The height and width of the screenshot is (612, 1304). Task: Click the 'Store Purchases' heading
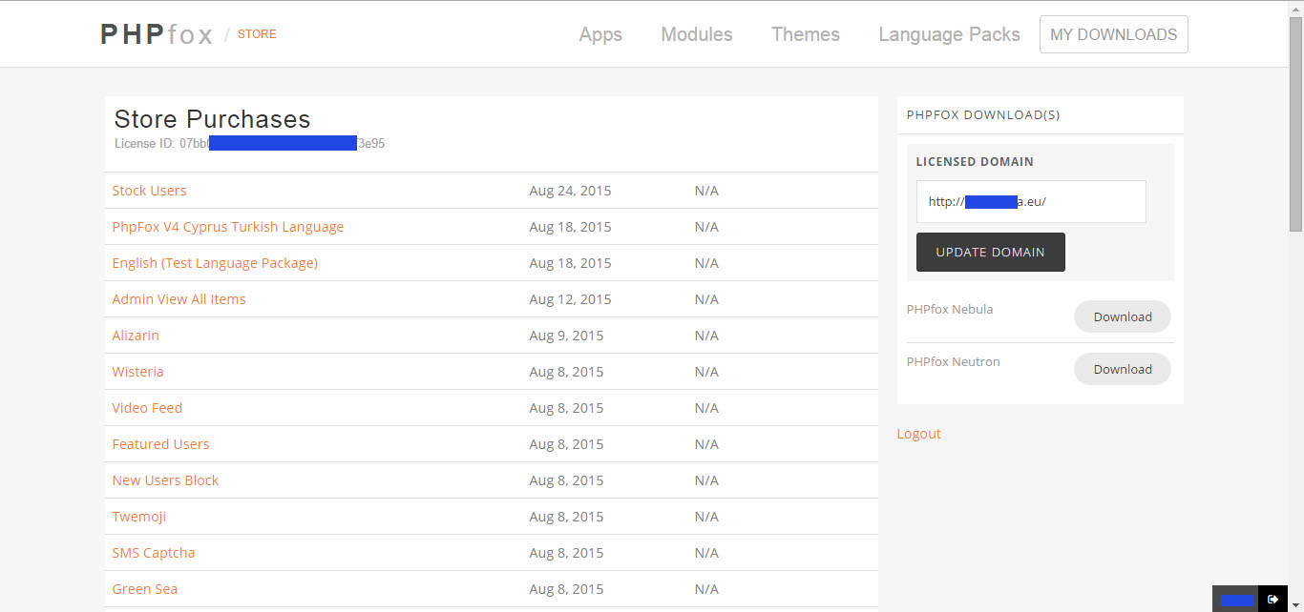pos(212,119)
